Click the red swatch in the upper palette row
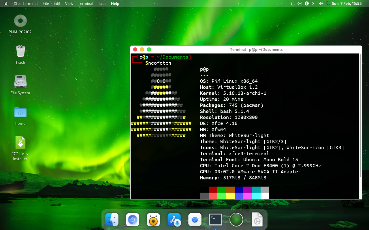The image size is (369, 230). click(x=213, y=189)
